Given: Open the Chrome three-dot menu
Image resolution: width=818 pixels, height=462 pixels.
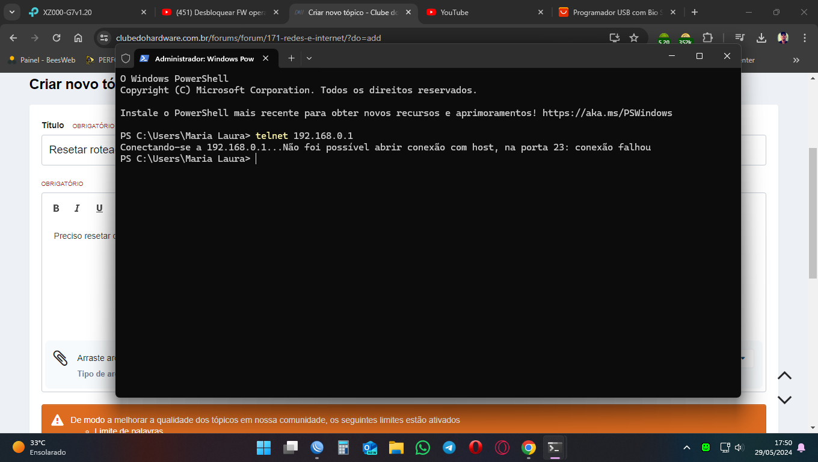Looking at the screenshot, I should pyautogui.click(x=805, y=38).
